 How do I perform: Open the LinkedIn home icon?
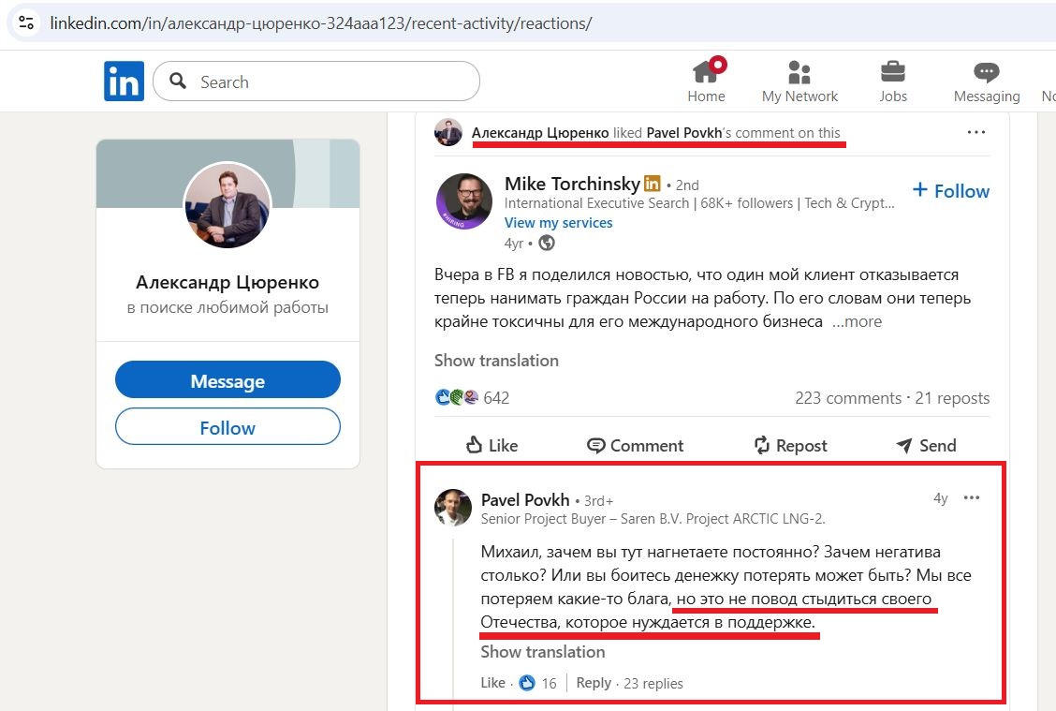tap(707, 75)
